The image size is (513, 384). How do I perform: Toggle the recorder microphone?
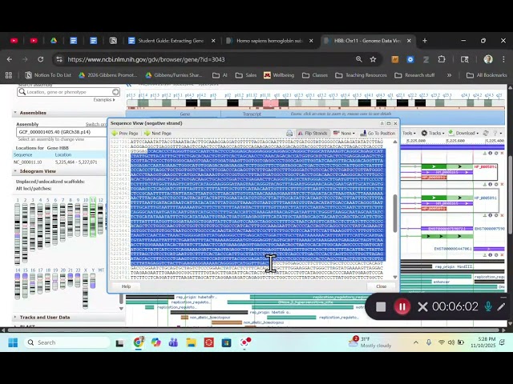click(488, 306)
